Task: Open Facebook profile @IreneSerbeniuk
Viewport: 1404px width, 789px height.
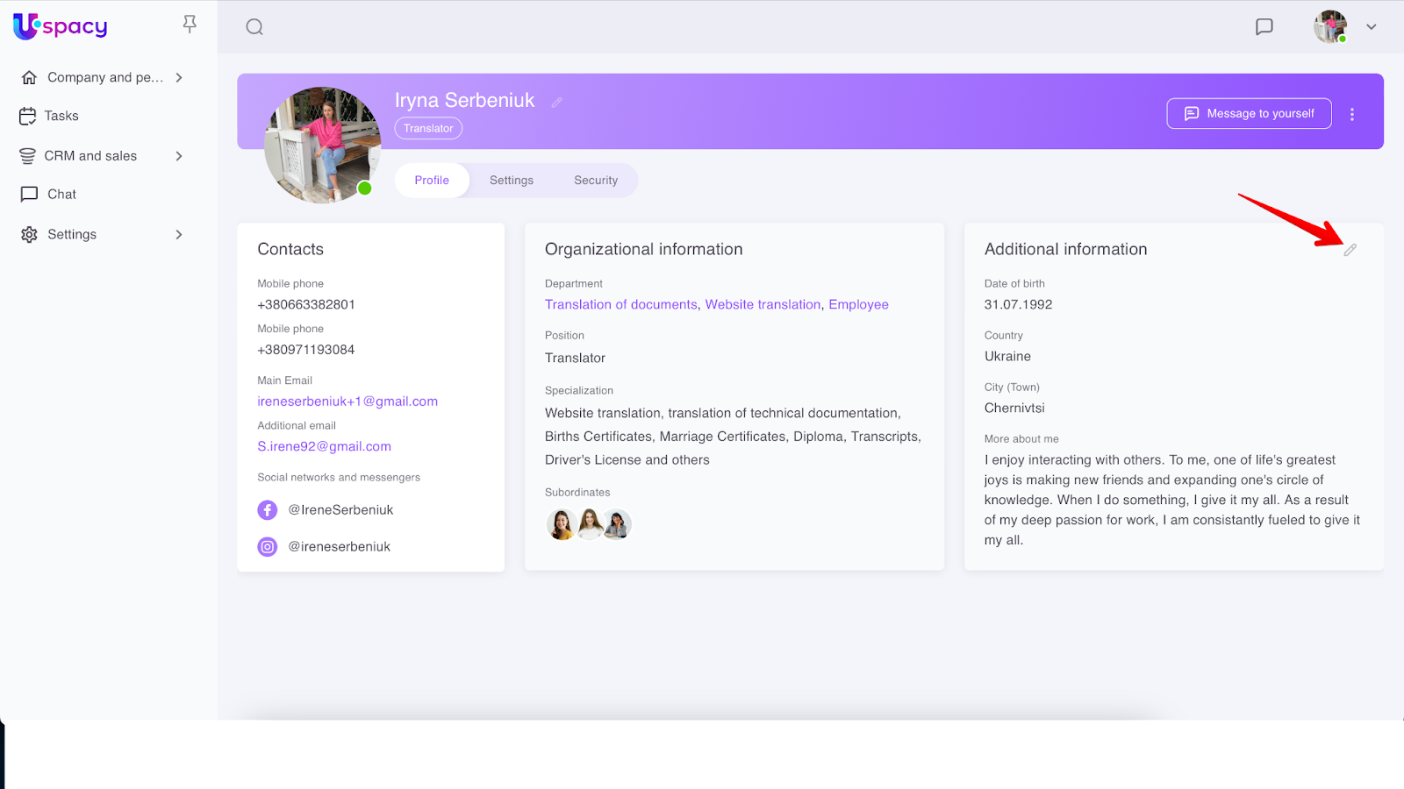Action: [340, 510]
